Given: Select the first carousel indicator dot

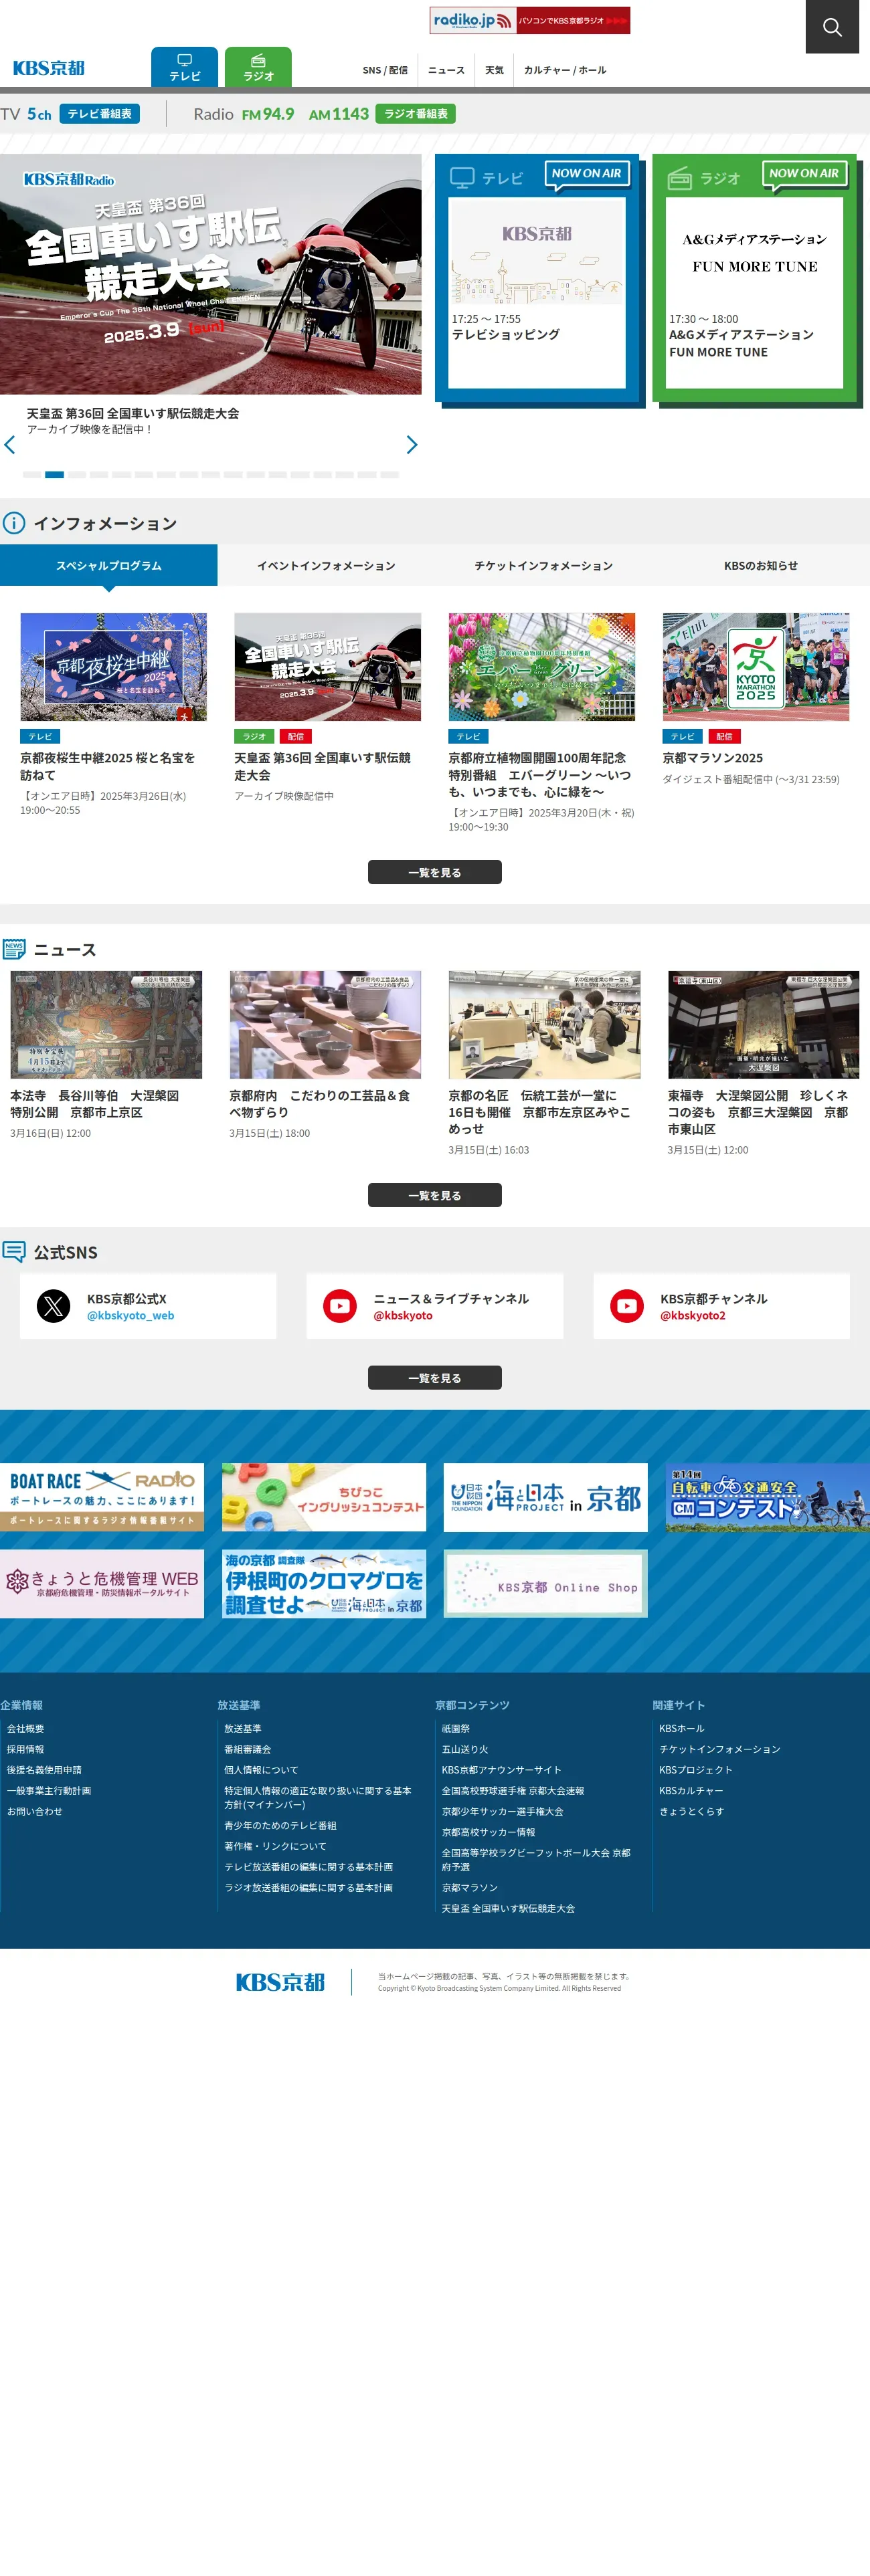Looking at the screenshot, I should (x=32, y=475).
